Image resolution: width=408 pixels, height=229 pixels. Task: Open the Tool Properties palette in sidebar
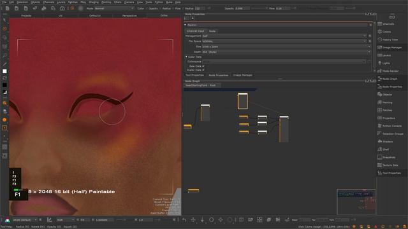[390, 172]
